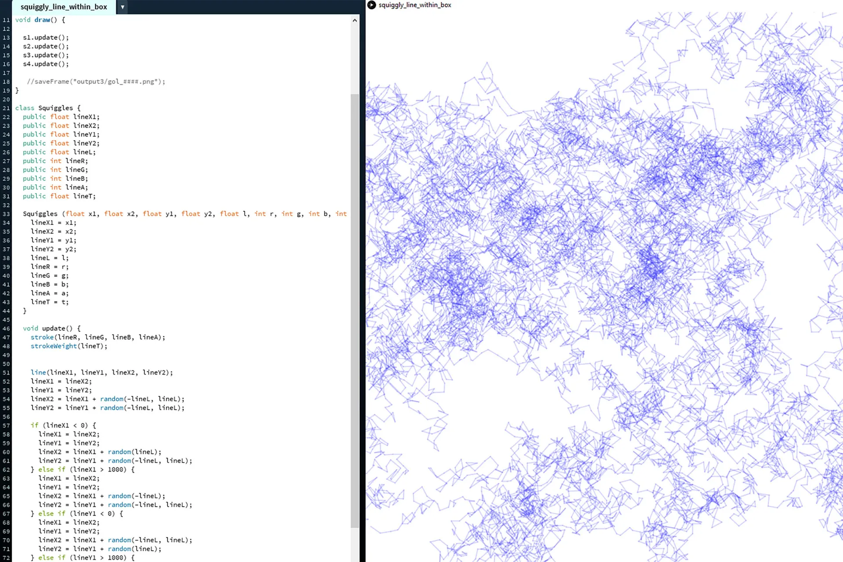Click line number 51 in the gutter
Screen dimensions: 843x562
6,373
